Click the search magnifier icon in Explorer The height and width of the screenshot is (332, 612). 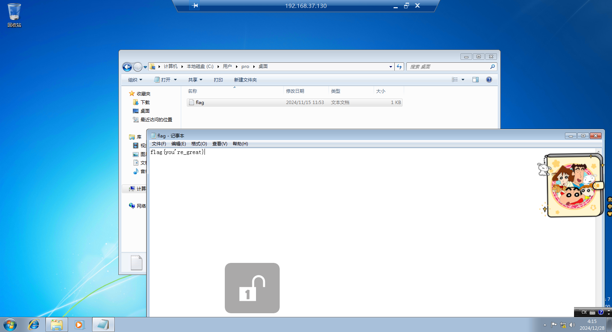tap(492, 66)
